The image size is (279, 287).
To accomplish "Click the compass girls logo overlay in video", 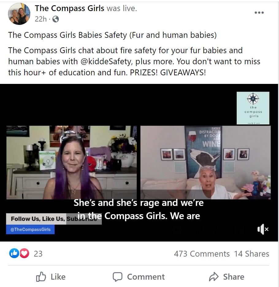I will tap(253, 108).
